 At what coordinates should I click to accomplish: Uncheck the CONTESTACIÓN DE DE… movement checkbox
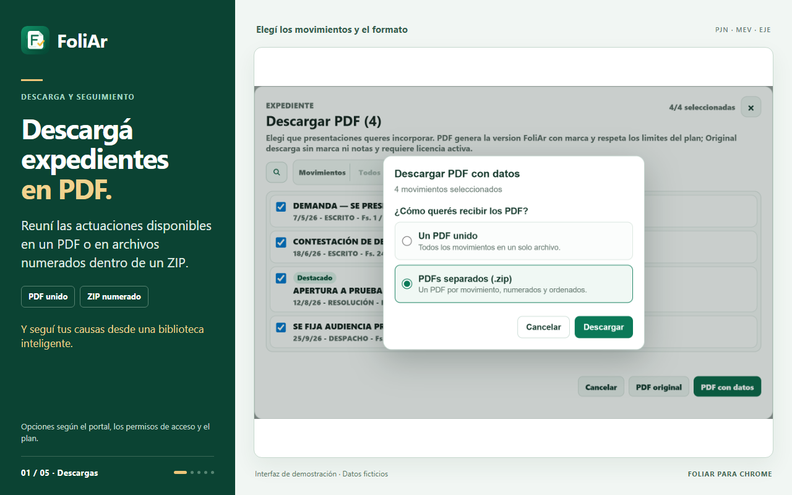click(281, 242)
